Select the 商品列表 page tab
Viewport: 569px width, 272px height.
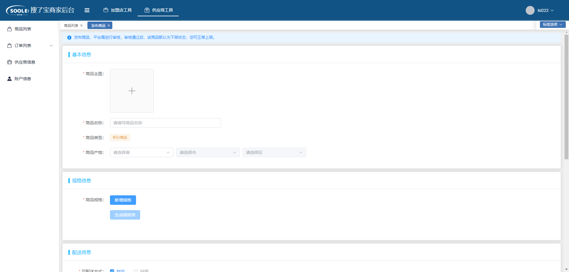[71, 25]
